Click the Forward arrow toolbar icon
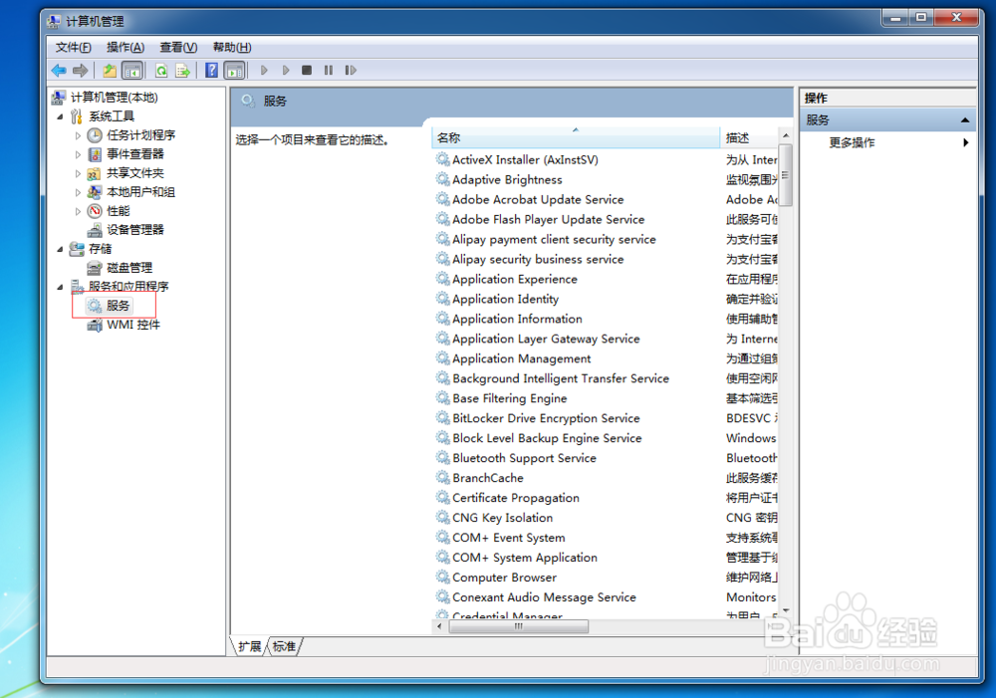996x698 pixels. coord(81,71)
